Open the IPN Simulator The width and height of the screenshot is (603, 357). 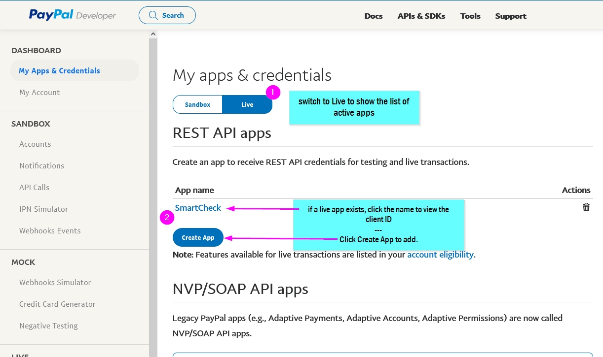(x=43, y=209)
